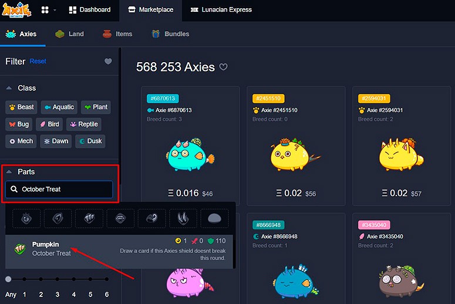455x304 pixels.
Task: Select the eyes part-type icon
Action: pyautogui.click(x=26, y=218)
